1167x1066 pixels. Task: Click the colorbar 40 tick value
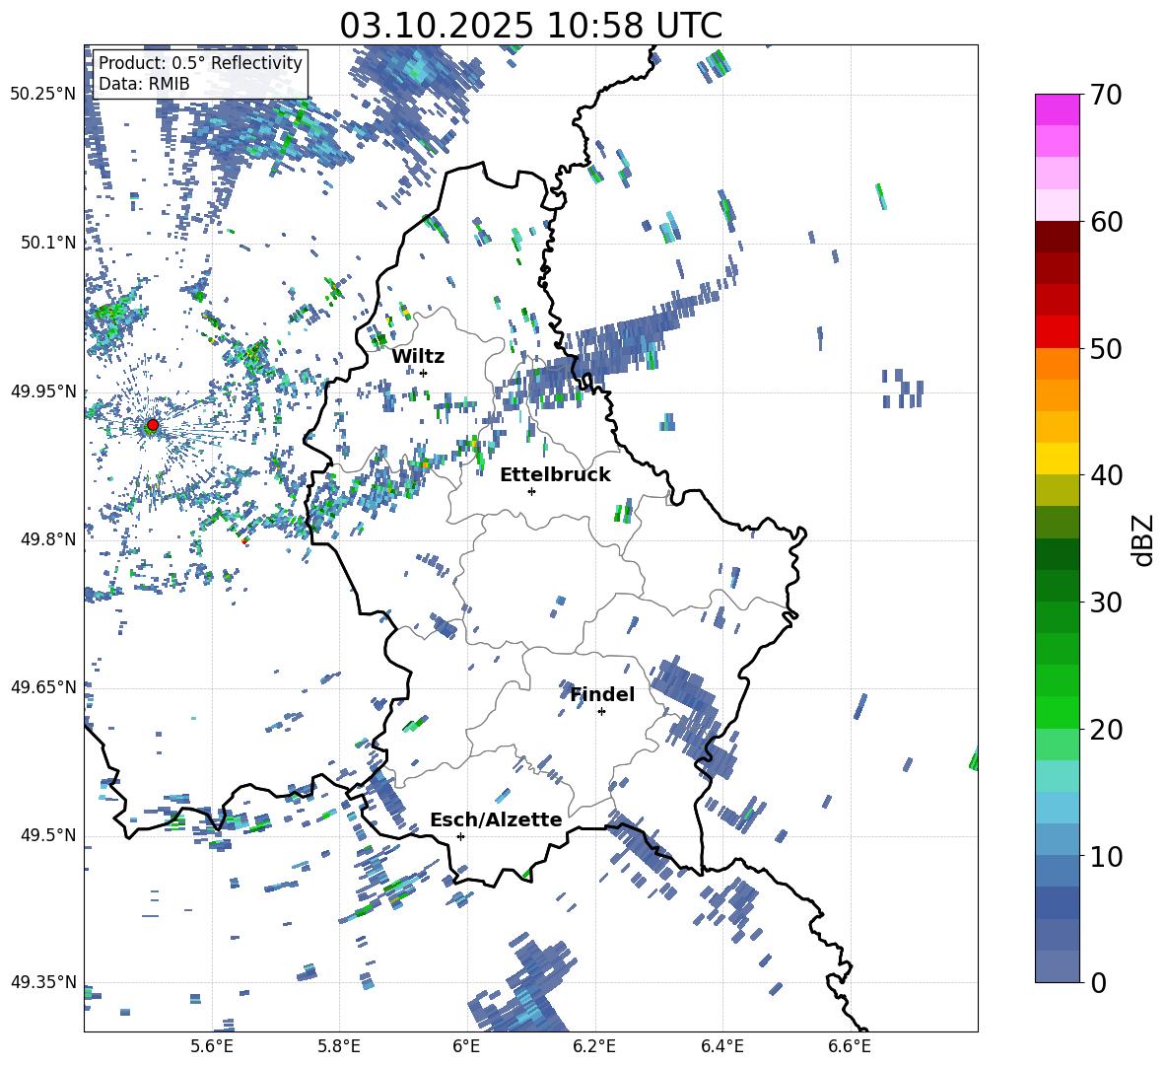(x=1105, y=475)
